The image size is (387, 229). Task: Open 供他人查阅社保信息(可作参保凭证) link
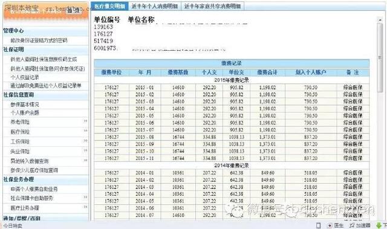tap(48, 68)
